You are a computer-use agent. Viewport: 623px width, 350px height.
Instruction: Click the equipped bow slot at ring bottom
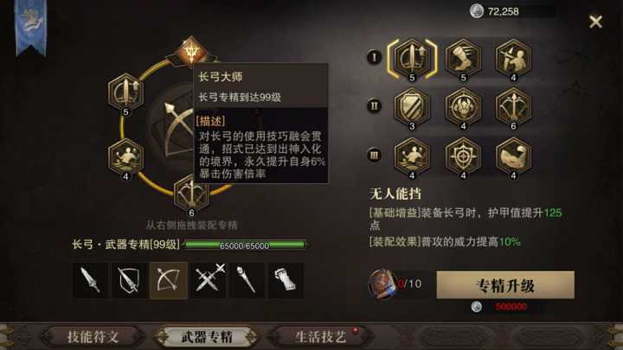click(191, 194)
